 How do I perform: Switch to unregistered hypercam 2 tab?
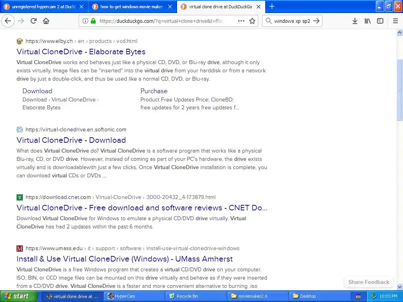(x=44, y=7)
